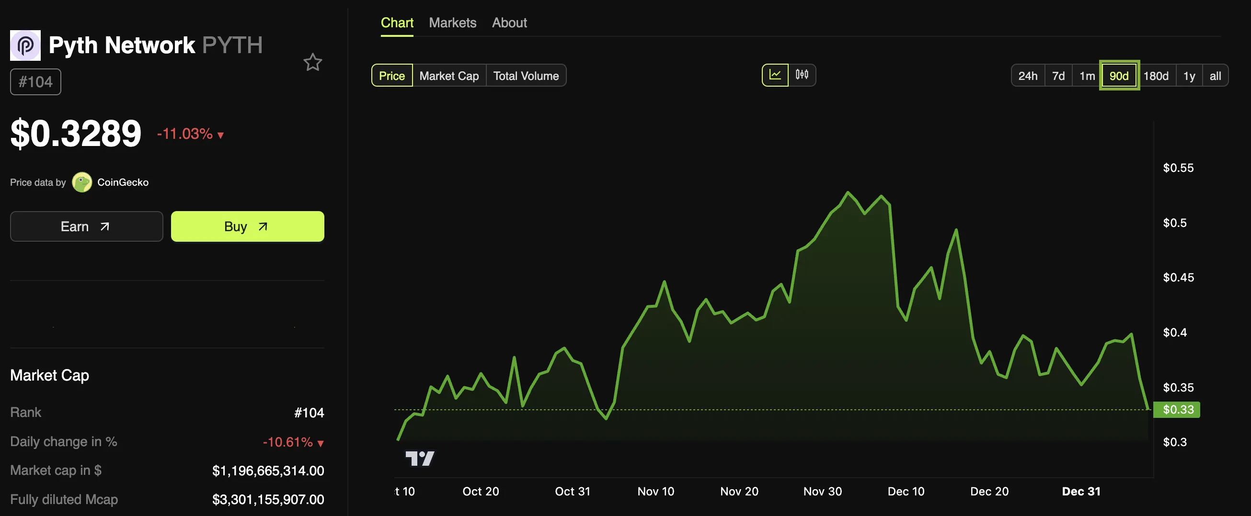Set chart range to all
Image resolution: width=1251 pixels, height=516 pixels.
(x=1215, y=76)
